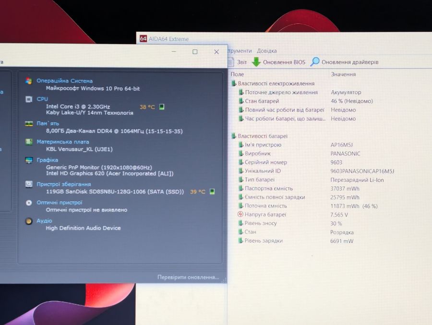Click the icon beside Виробник
This screenshot has width=432, height=325.
point(241,154)
